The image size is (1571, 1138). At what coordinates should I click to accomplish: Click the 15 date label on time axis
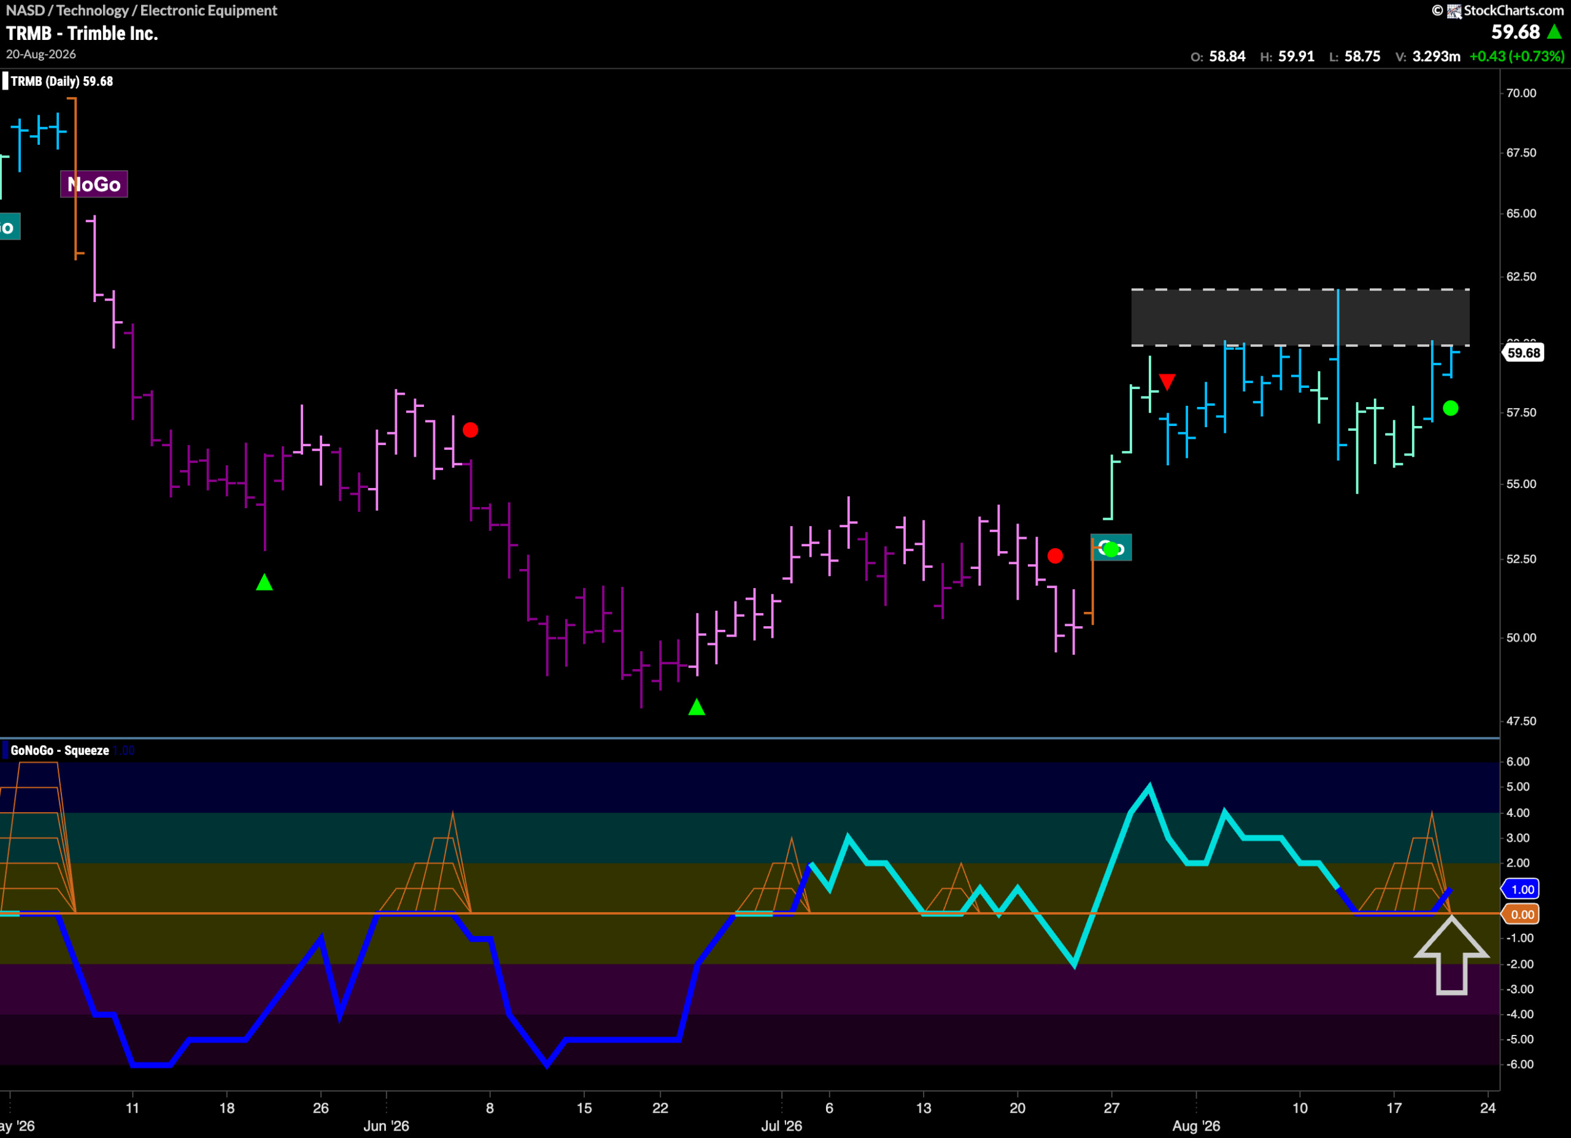pyautogui.click(x=584, y=1107)
